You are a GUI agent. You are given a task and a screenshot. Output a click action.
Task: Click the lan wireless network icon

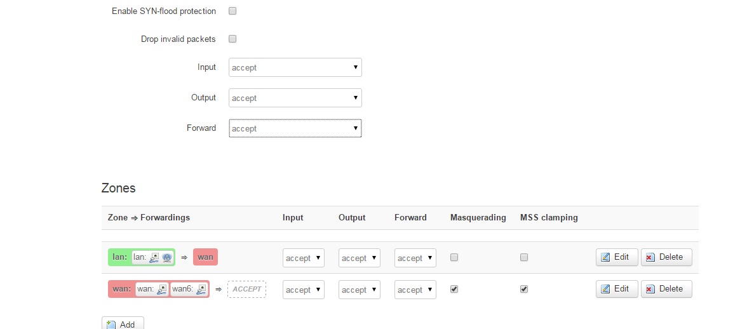pos(166,257)
